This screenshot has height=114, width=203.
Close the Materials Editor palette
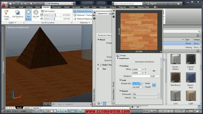(95, 13)
